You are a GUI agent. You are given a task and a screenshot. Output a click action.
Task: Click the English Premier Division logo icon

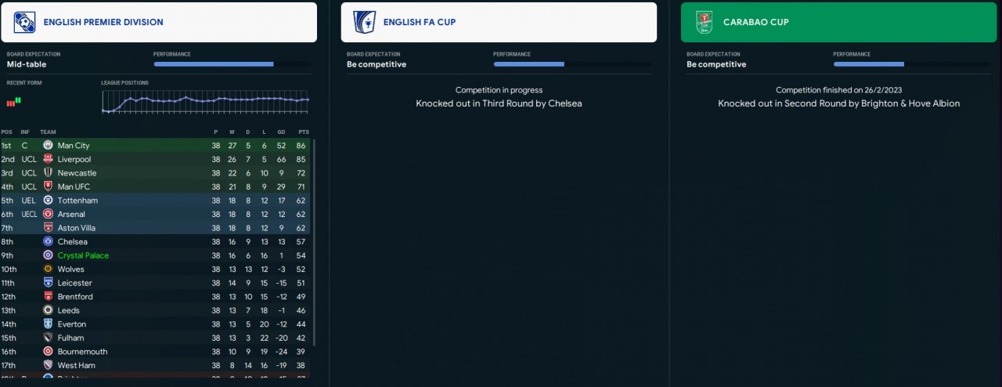click(x=24, y=22)
